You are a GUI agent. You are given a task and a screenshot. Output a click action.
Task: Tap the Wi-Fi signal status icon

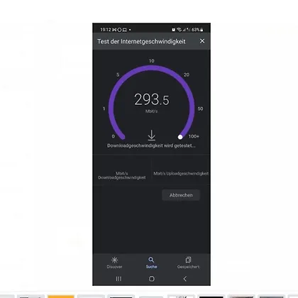180,30
